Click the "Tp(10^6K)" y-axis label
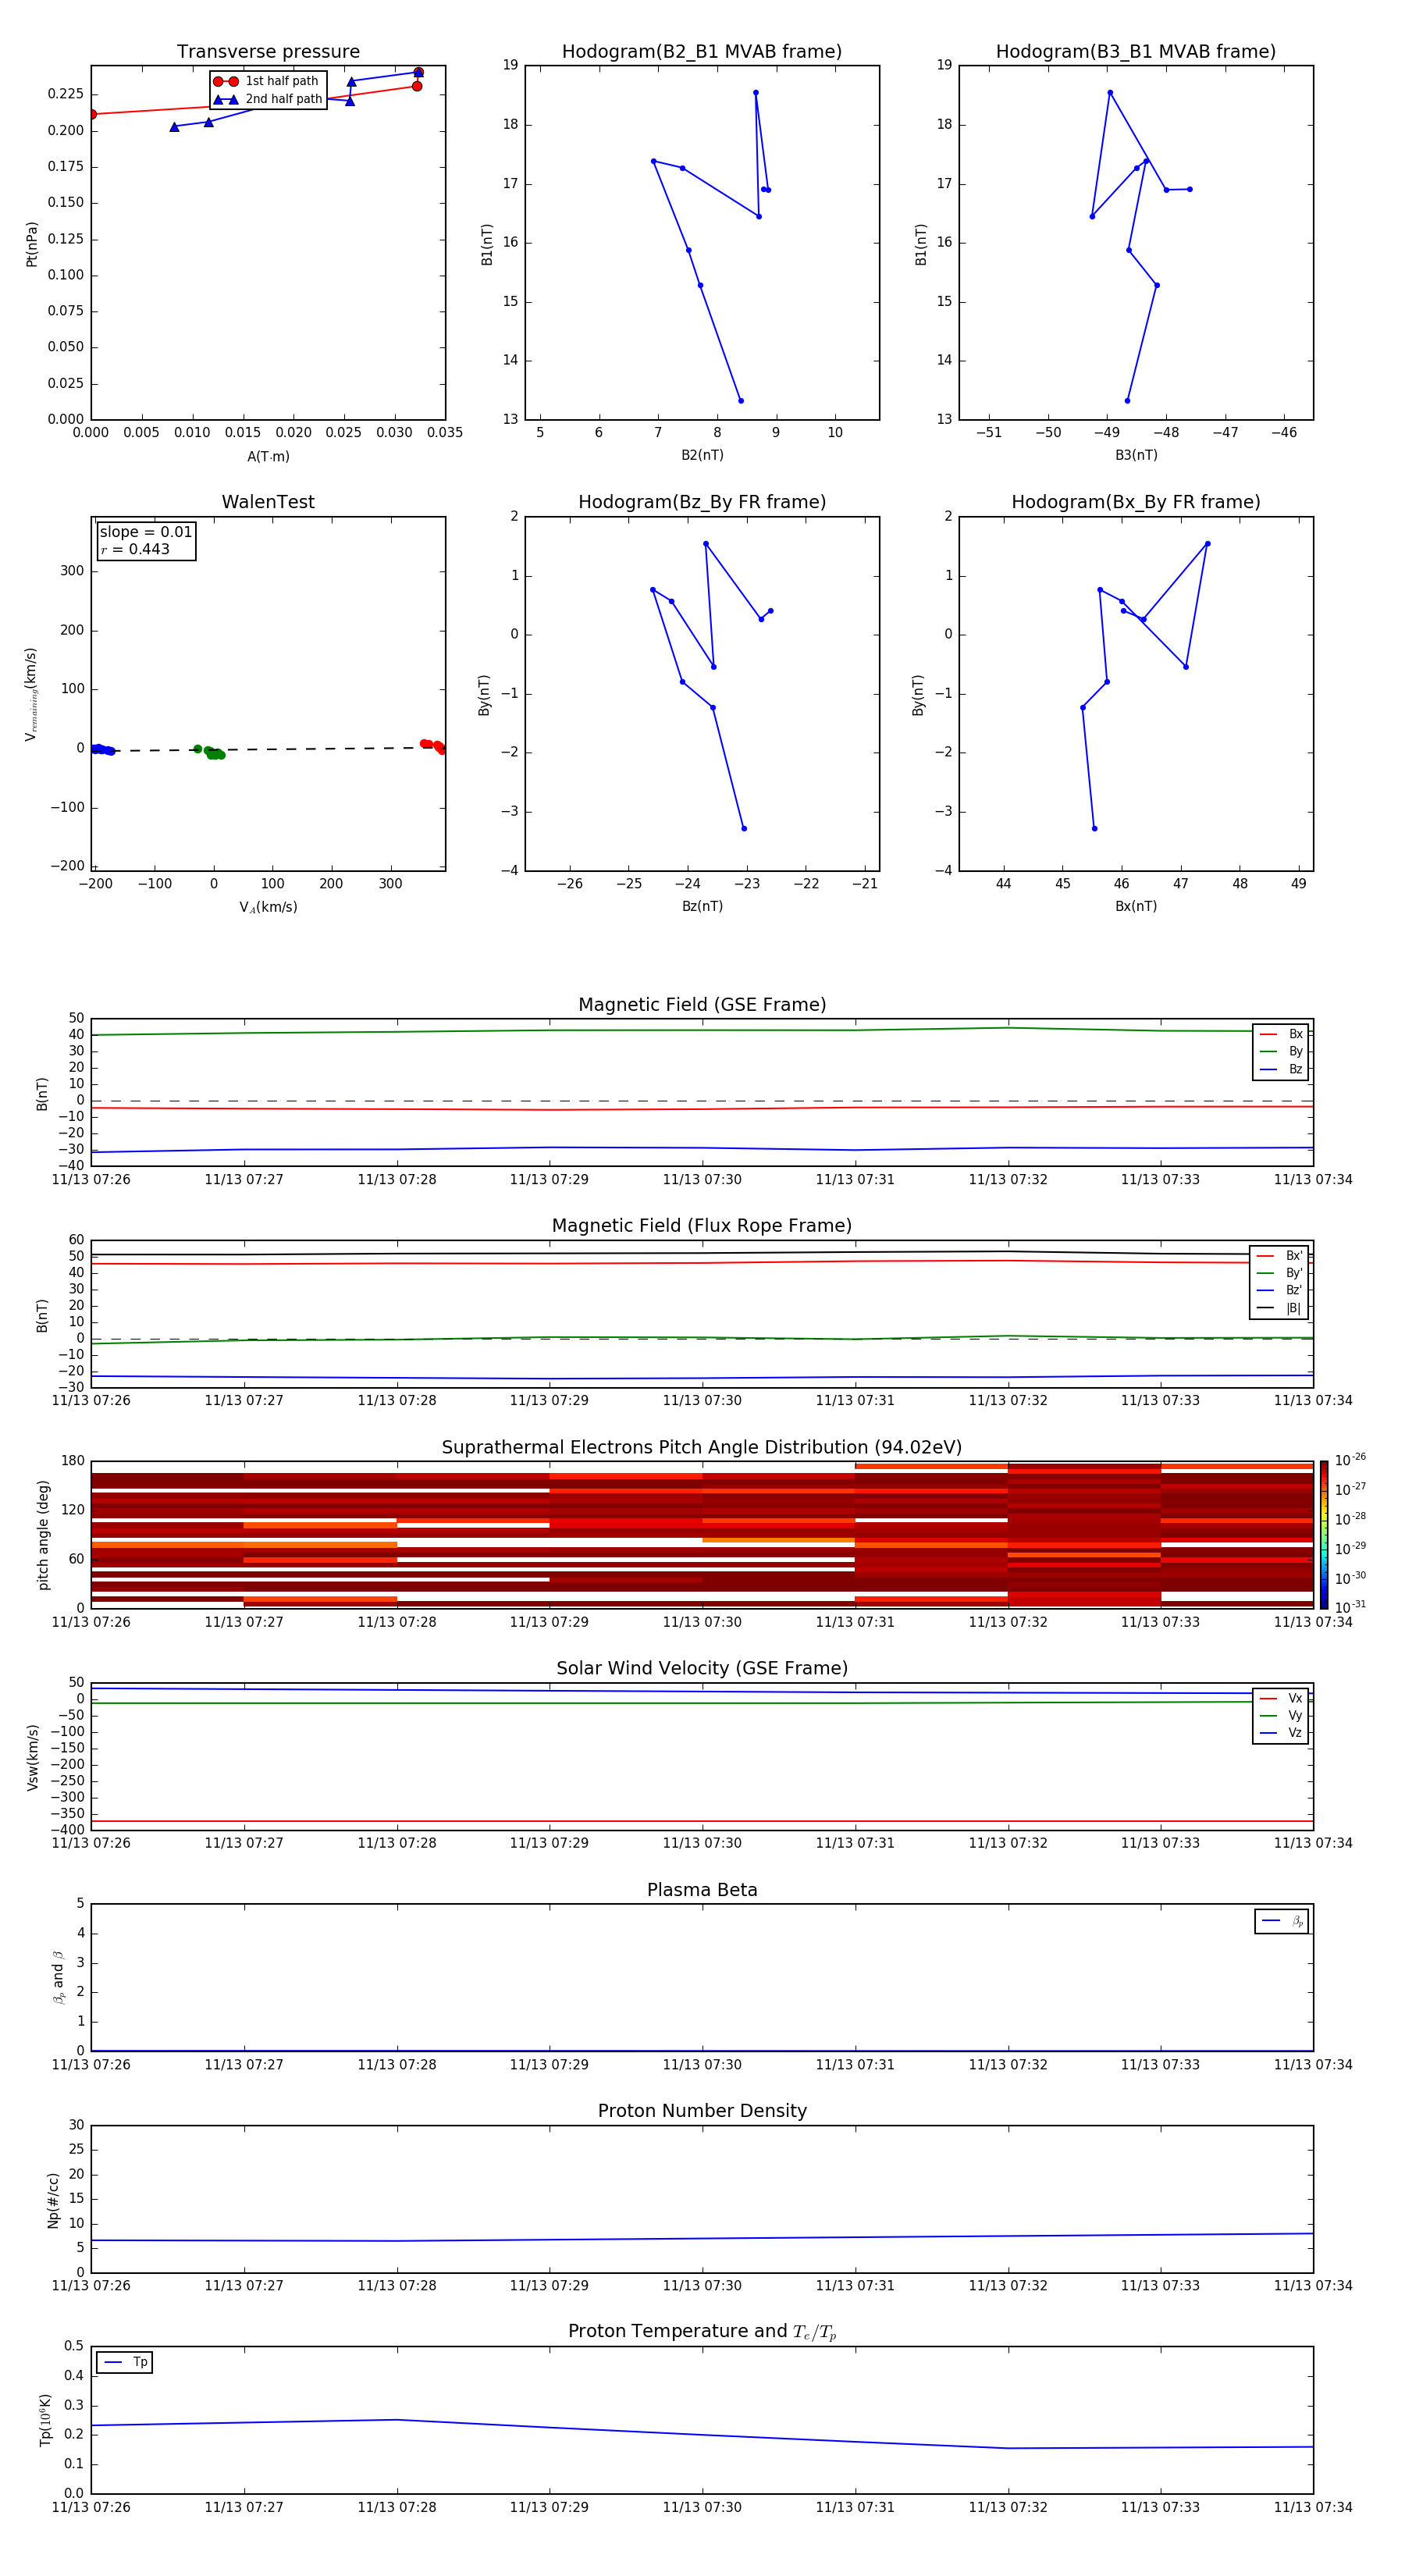Viewport: 1405px width, 2576px height. 45,2420
